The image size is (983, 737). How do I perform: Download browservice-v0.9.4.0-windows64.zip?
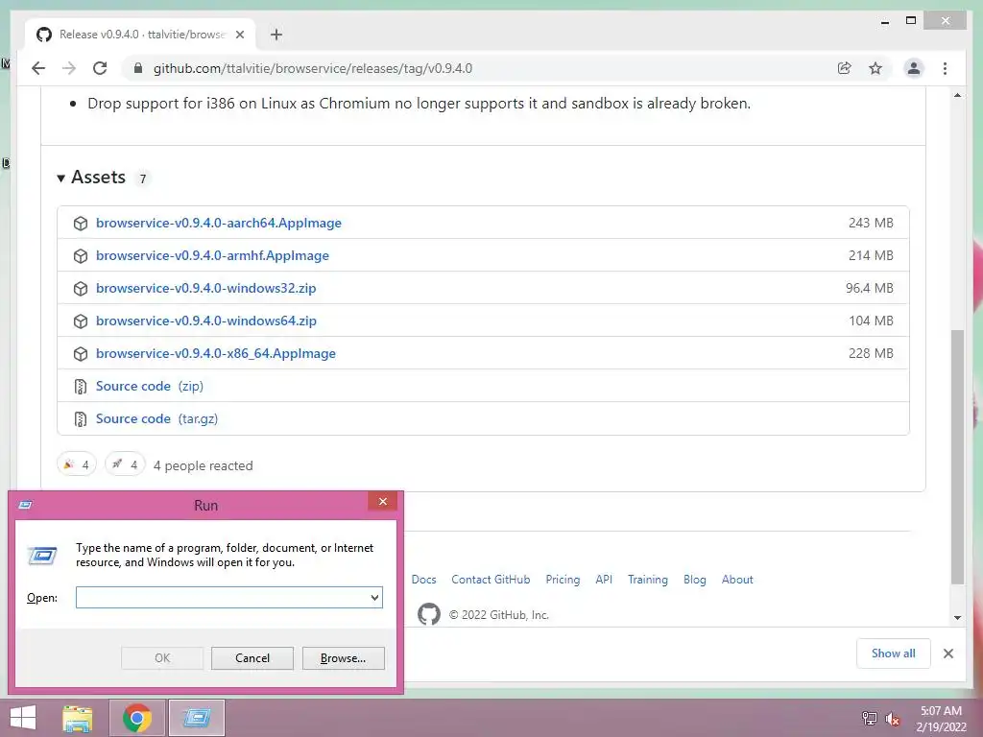pos(205,321)
